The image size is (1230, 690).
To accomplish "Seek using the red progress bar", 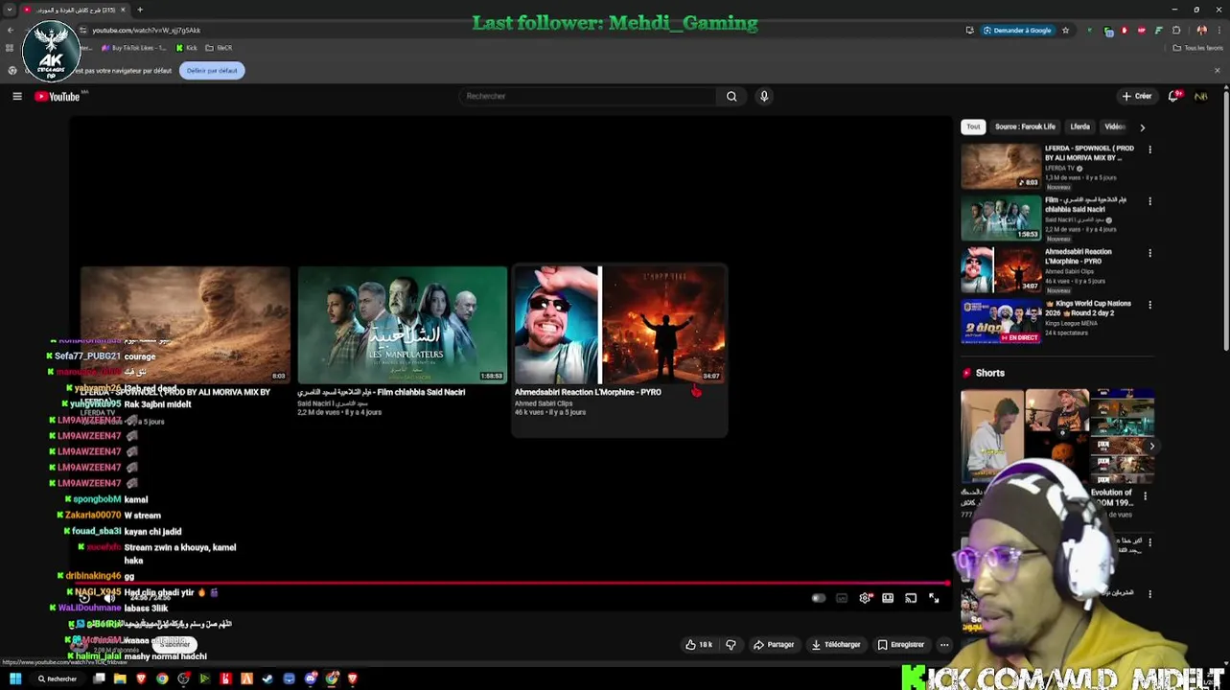I will pos(513,582).
